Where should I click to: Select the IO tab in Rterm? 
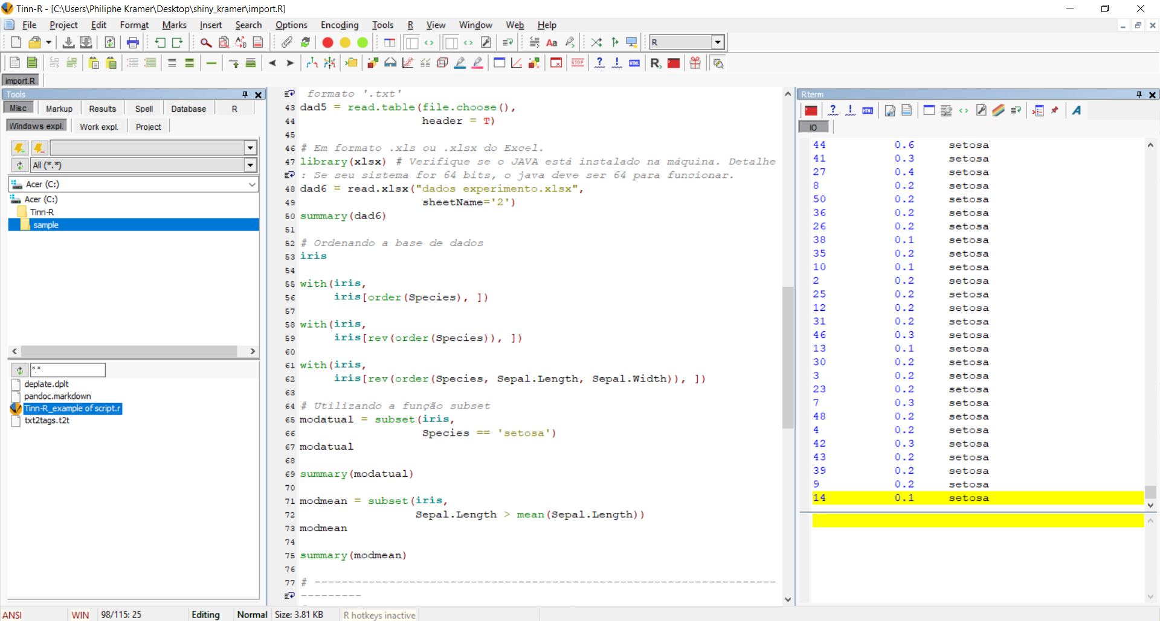[x=813, y=127]
